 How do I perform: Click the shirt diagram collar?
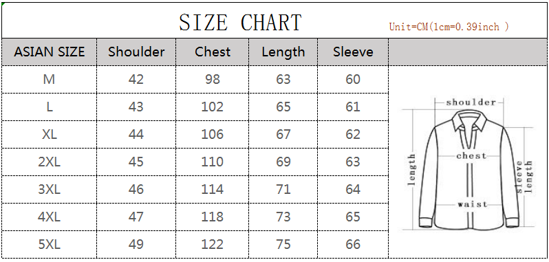pos(469,122)
